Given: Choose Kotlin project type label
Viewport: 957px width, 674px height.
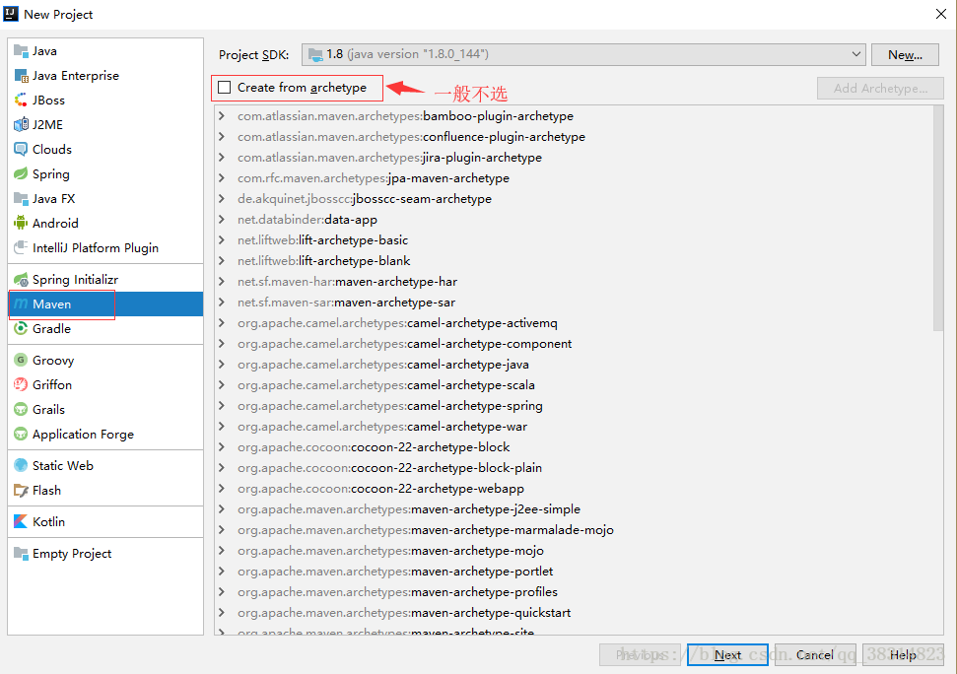Looking at the screenshot, I should coord(49,521).
